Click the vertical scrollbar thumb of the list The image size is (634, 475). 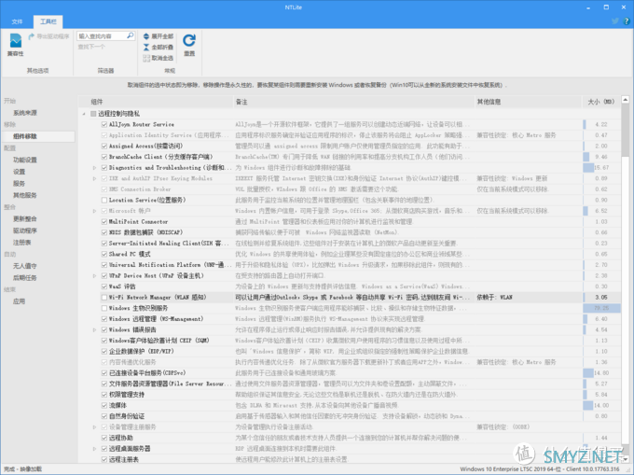coord(625,130)
